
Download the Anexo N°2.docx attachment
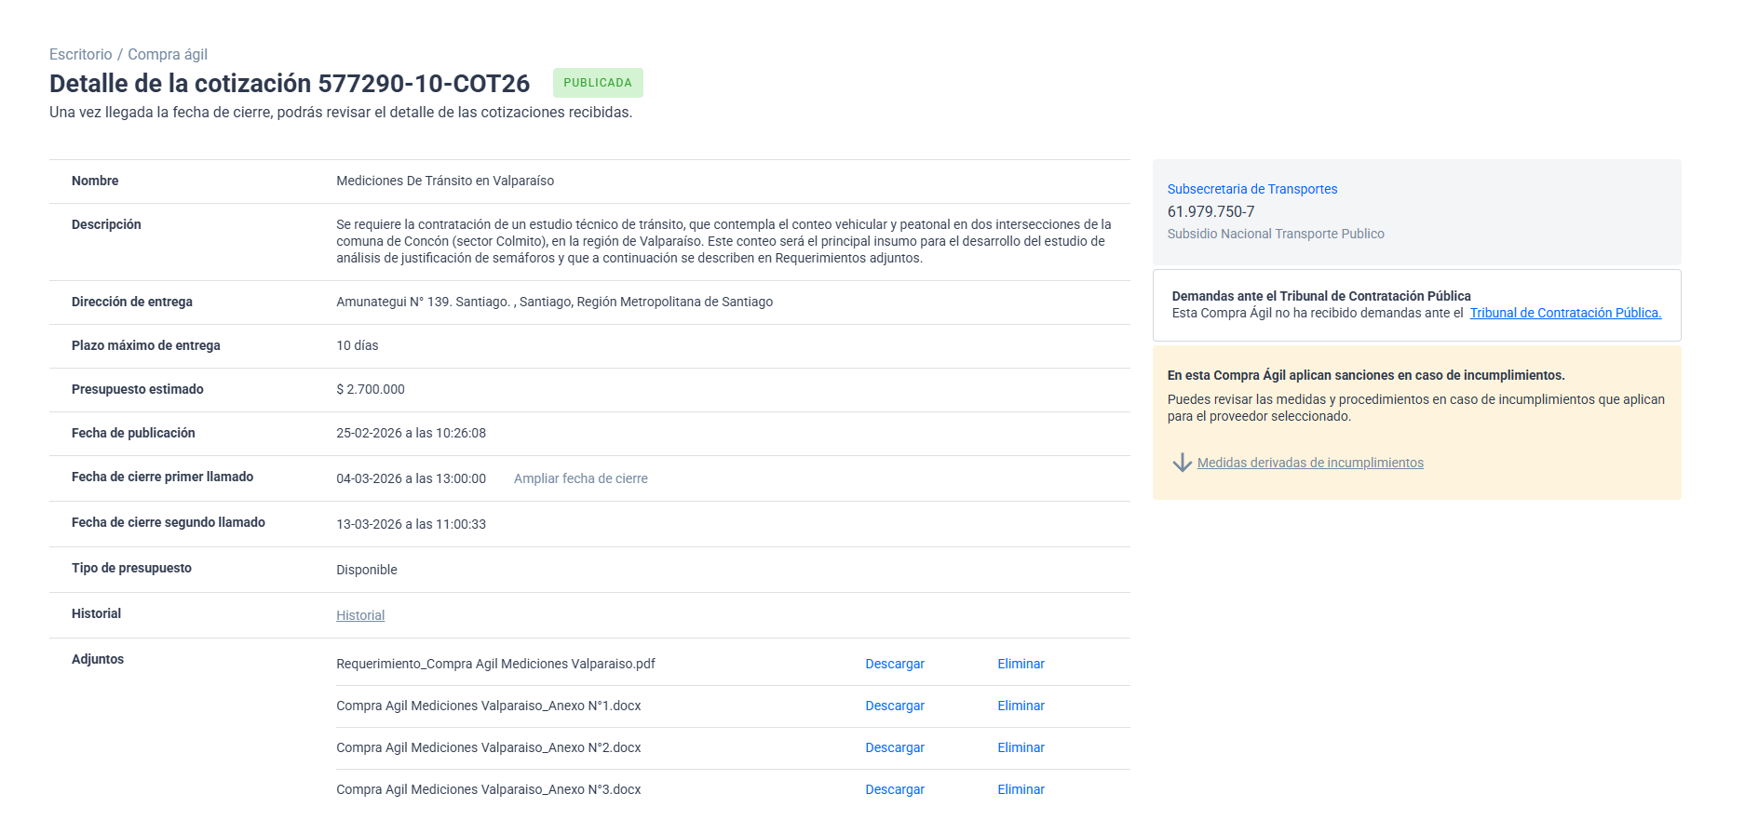(x=894, y=747)
